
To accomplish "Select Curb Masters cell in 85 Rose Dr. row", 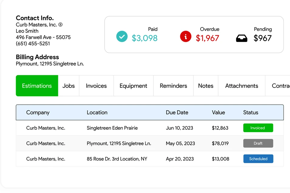I will click(46, 159).
